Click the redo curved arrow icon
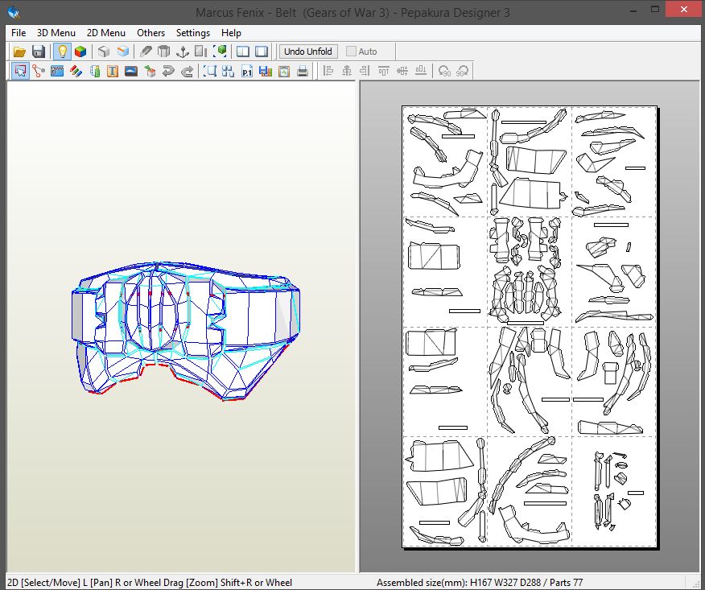 (x=187, y=71)
